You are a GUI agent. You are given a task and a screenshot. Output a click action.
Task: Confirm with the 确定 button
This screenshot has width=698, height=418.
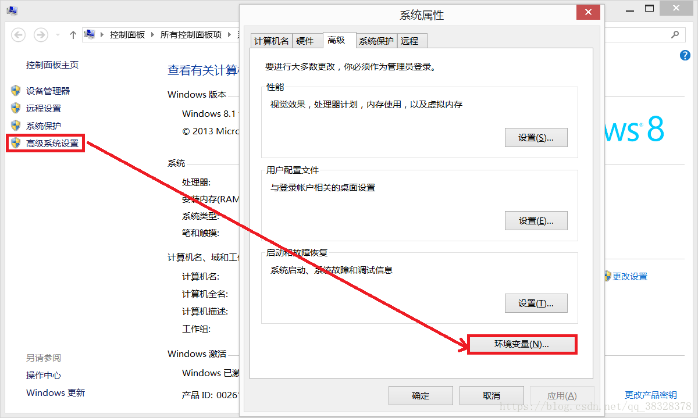click(x=421, y=396)
